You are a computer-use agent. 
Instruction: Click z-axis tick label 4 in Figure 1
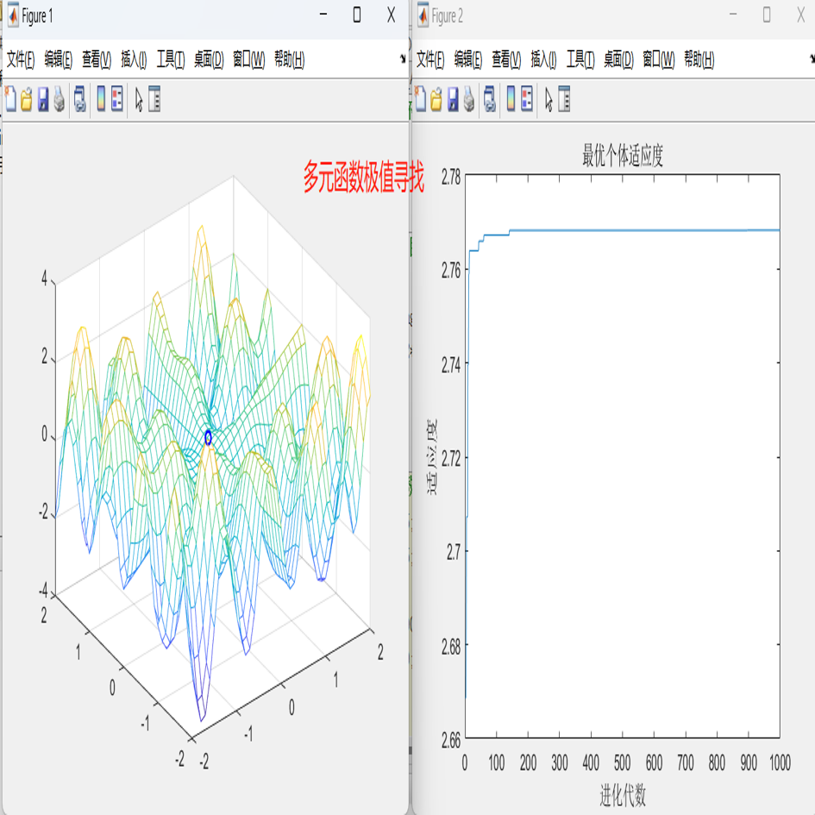[x=45, y=279]
